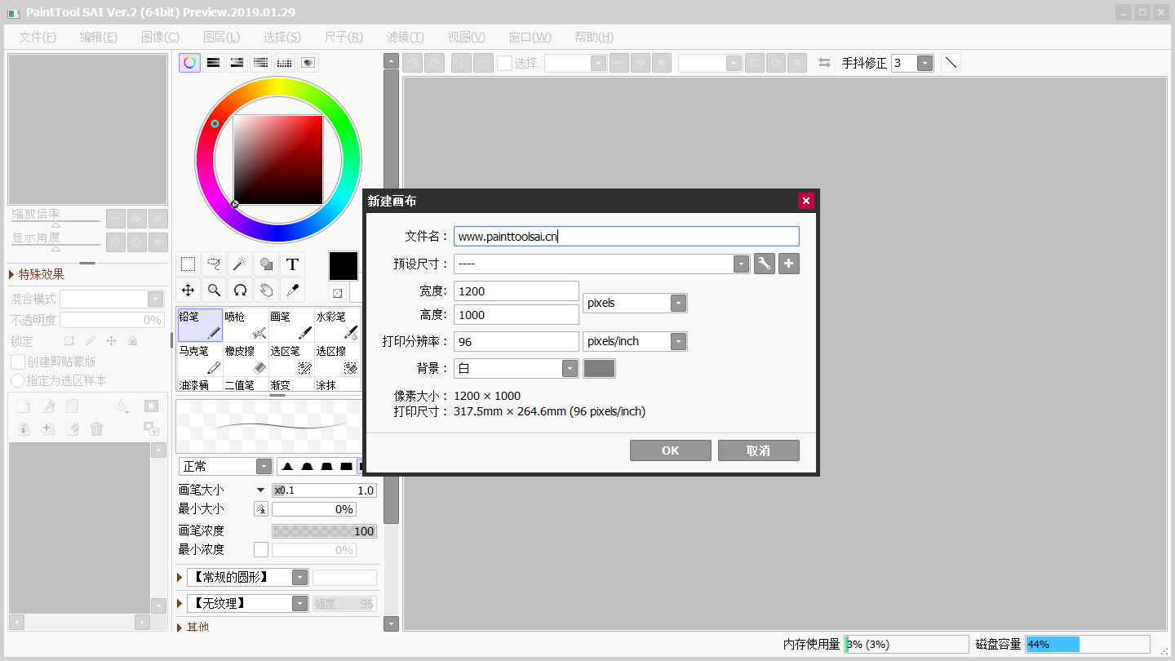The width and height of the screenshot is (1175, 661).
Task: Open the pixels unit dropdown for width/height
Action: [x=678, y=303]
